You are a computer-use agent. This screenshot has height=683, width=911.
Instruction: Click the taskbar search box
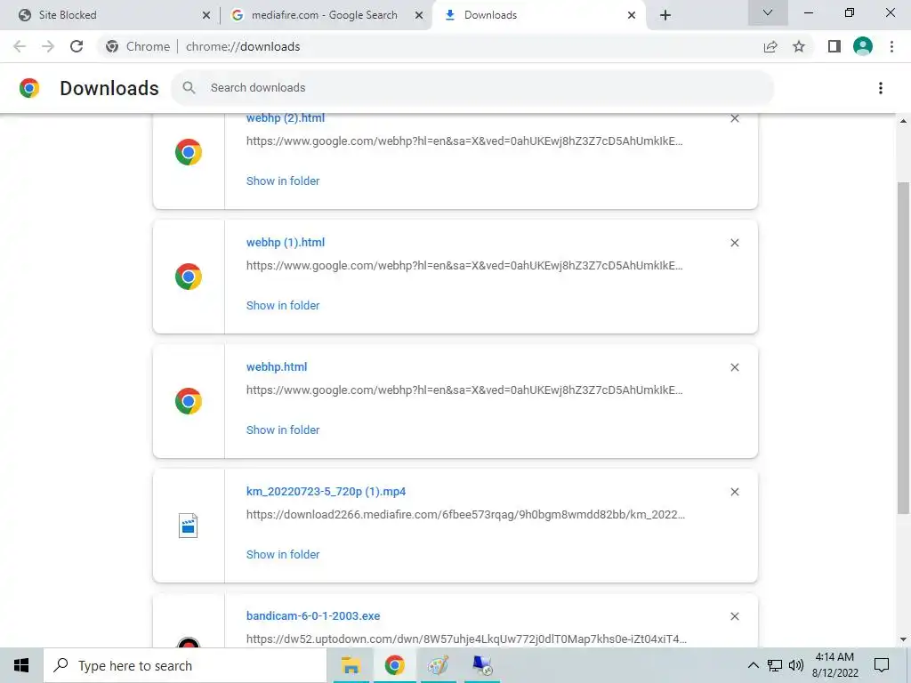185,665
